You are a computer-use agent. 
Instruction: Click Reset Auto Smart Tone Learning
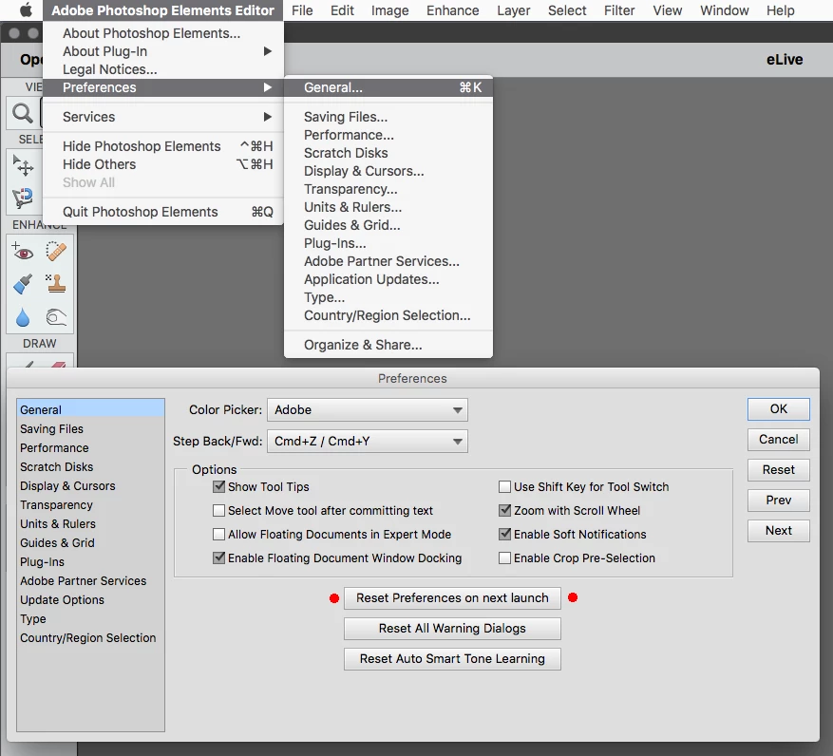click(x=452, y=658)
